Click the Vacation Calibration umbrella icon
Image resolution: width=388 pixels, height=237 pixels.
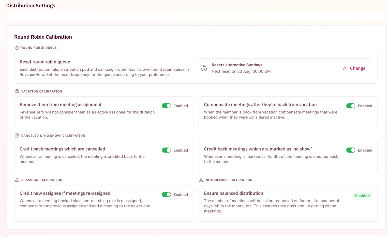pos(17,91)
